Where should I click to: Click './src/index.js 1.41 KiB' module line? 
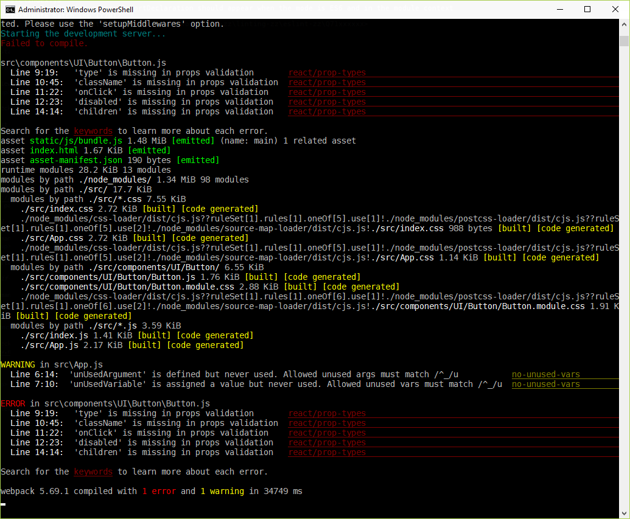coord(137,335)
